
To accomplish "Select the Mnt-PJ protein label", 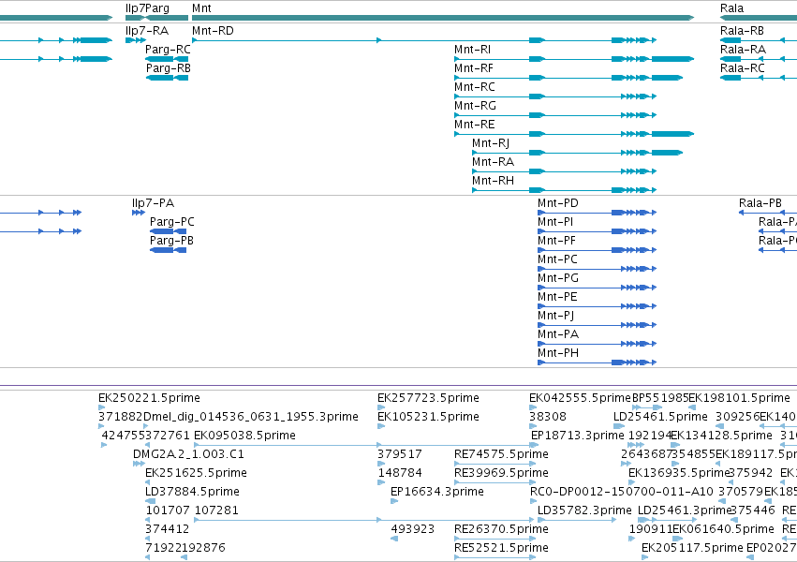I will tap(555, 316).
